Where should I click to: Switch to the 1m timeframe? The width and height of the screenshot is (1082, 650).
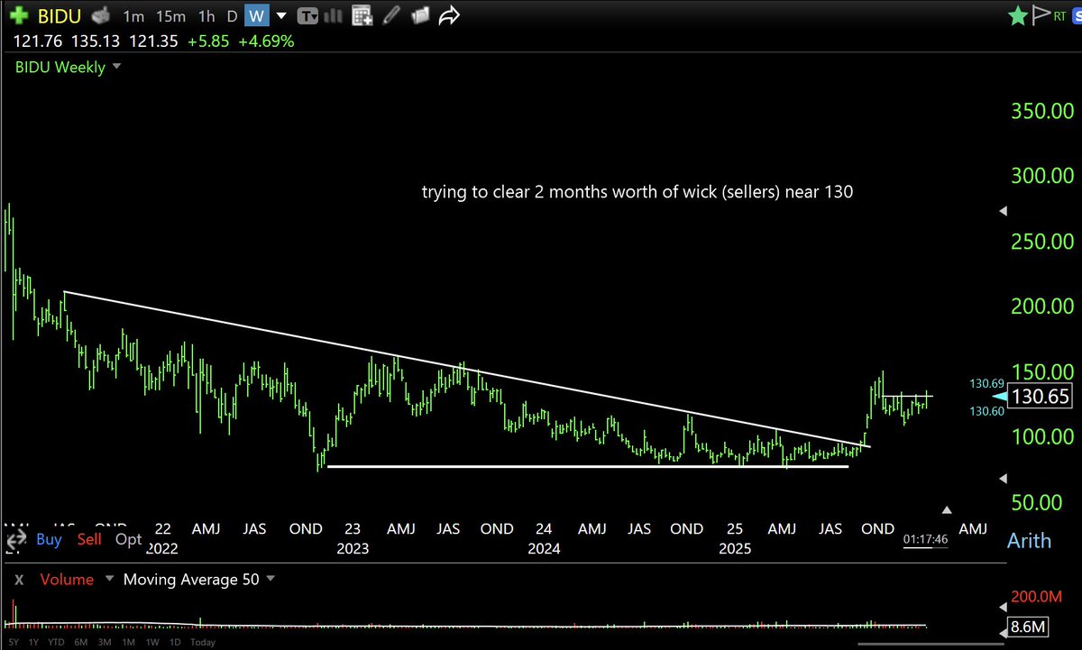coord(133,16)
